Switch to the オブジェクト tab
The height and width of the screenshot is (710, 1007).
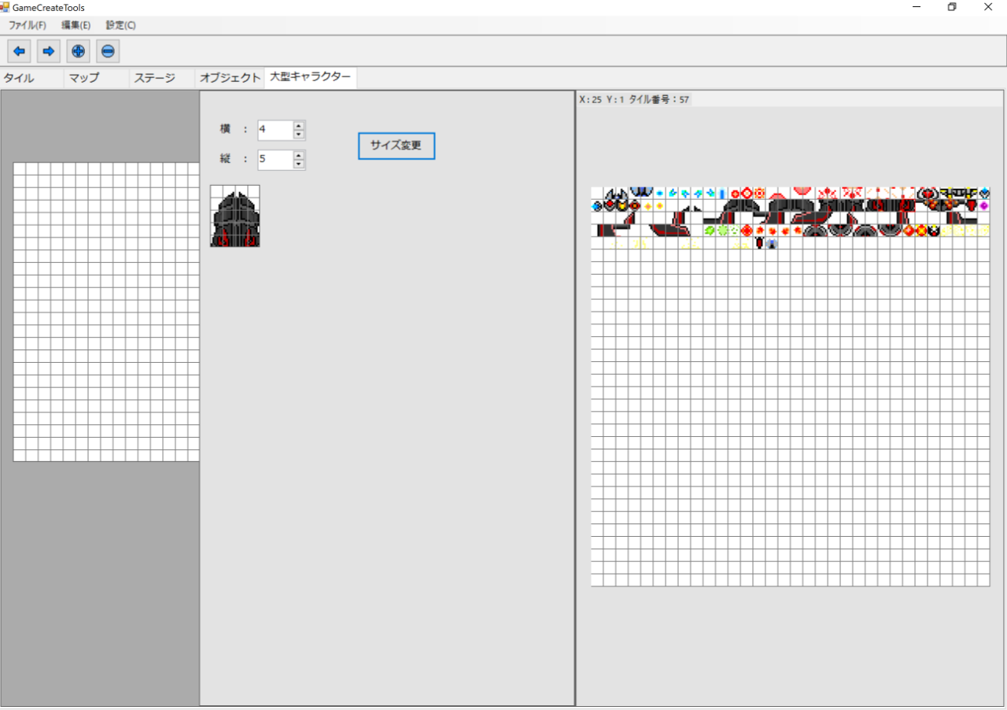click(229, 78)
